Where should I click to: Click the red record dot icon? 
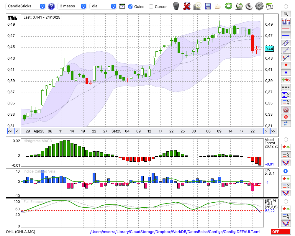click(x=286, y=117)
